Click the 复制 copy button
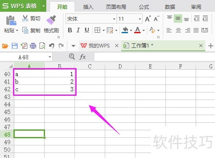 tap(31, 30)
